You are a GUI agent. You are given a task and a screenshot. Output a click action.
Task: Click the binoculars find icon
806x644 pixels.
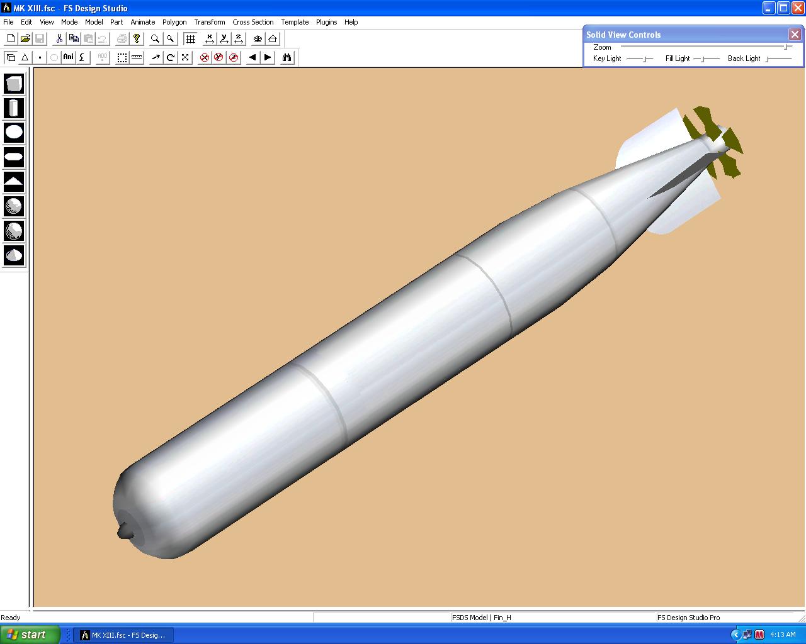[x=287, y=57]
